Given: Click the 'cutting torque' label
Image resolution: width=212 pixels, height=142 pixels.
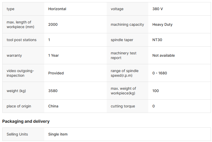Looking at the screenshot, I should pyautogui.click(x=123, y=106).
